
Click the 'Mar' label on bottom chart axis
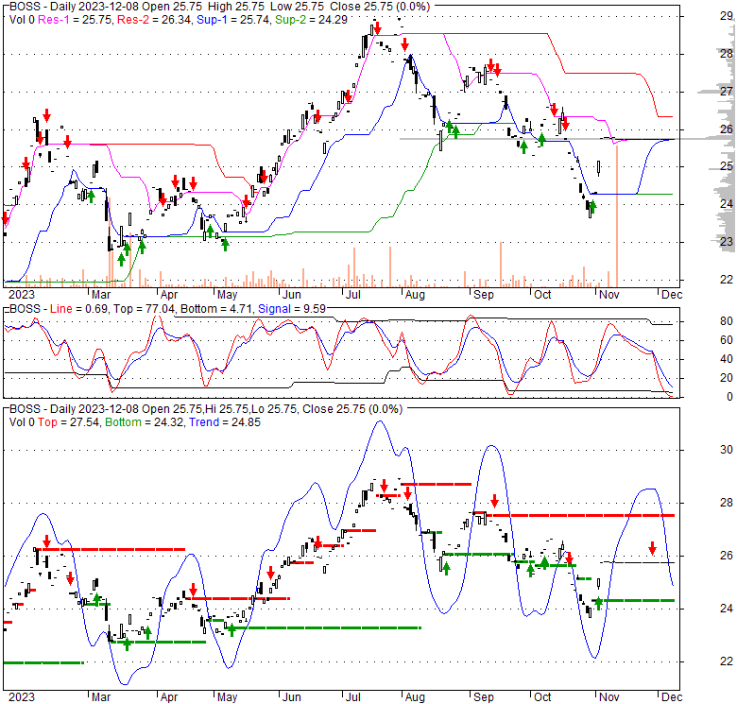(101, 697)
